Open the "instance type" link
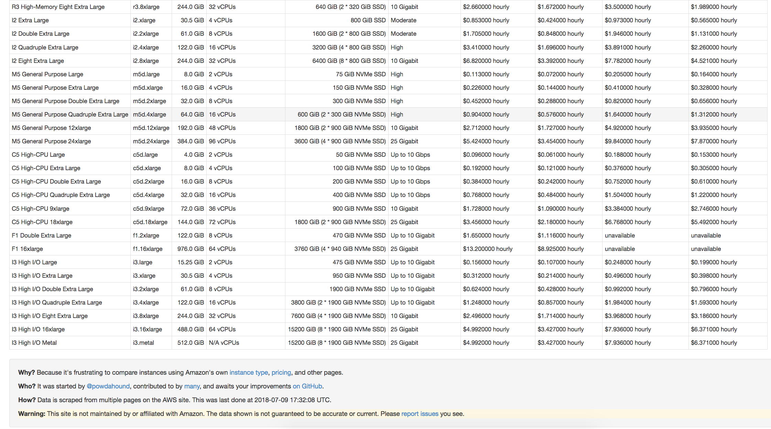The image size is (771, 429). point(249,372)
